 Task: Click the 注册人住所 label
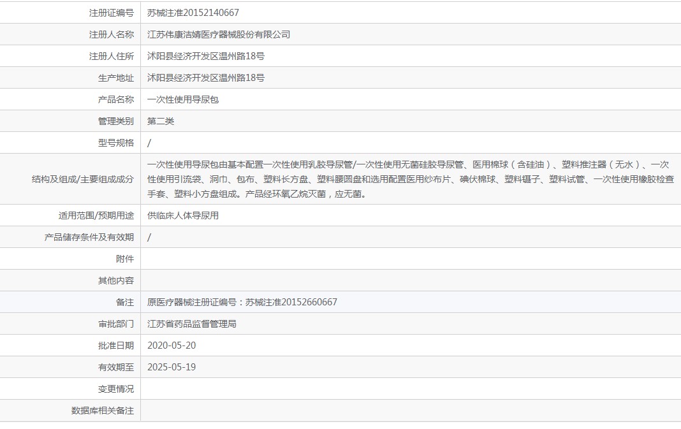[x=112, y=56]
